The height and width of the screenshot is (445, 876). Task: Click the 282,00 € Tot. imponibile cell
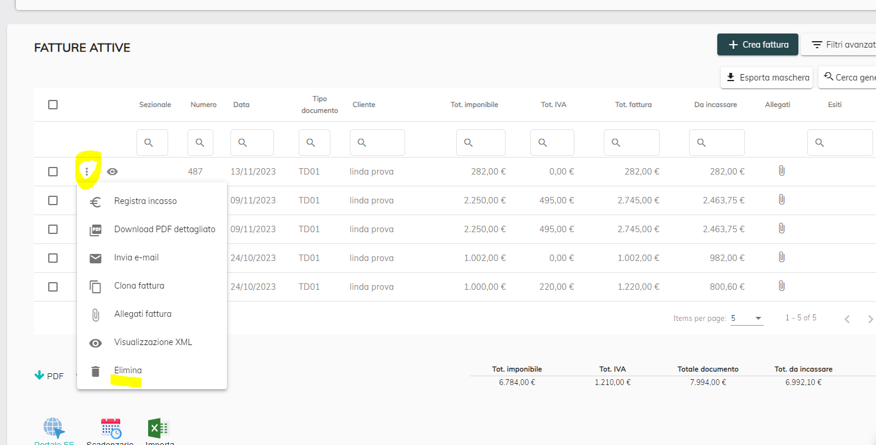488,172
